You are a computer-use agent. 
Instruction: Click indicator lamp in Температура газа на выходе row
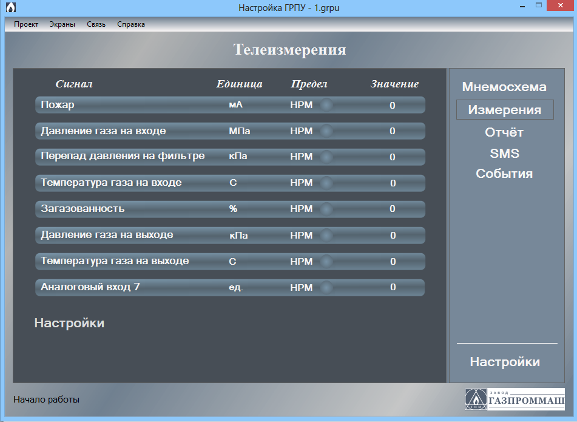pyautogui.click(x=326, y=262)
